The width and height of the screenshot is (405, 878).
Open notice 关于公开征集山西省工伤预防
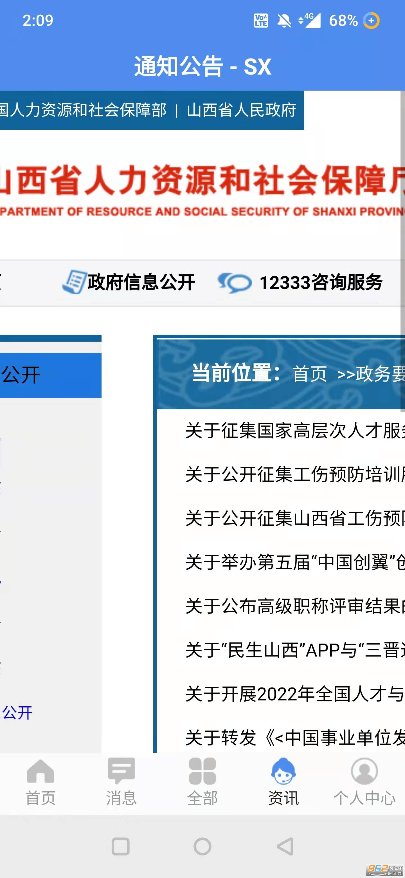click(295, 518)
